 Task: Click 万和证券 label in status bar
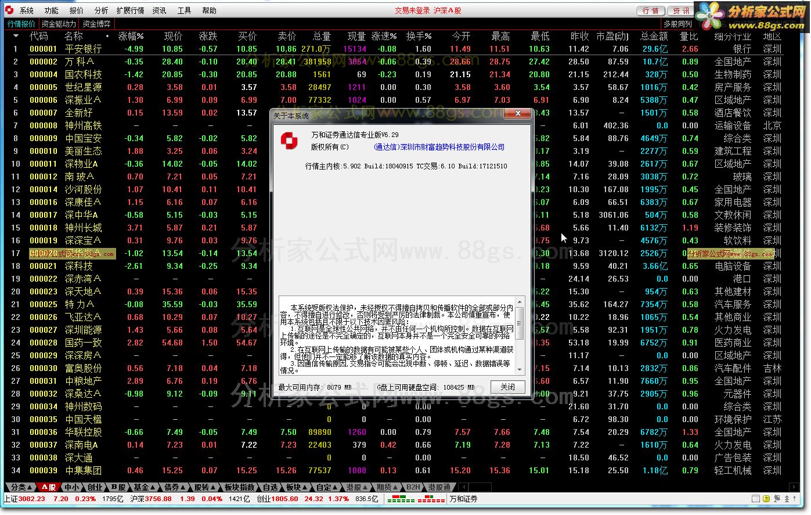(463, 499)
